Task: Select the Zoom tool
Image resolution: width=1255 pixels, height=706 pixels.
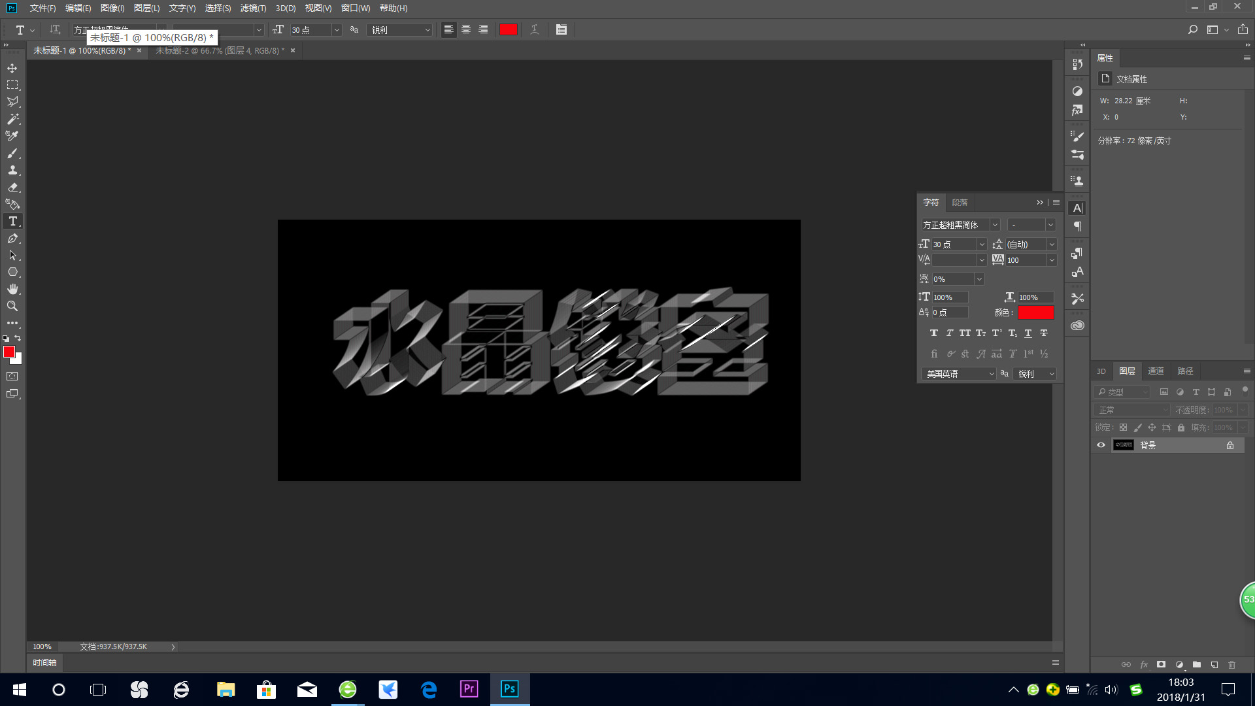Action: tap(12, 306)
